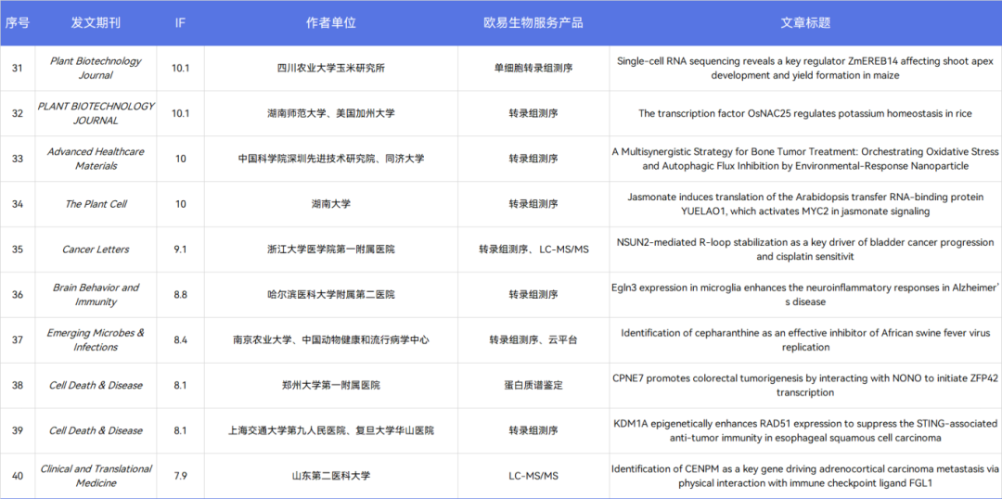The image size is (1002, 499).
Task: Click Advanced Healthcare Materials journal cell
Action: [96, 159]
